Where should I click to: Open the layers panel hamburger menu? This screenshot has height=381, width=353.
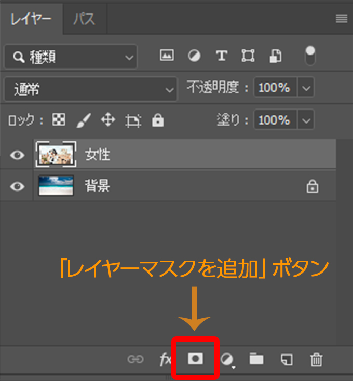tap(341, 19)
